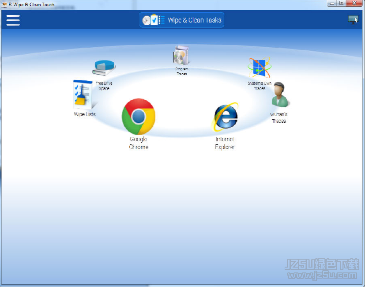Minimize the R-Wipe & Clean Touch window
Screen dimensions: 365x287
332,3
